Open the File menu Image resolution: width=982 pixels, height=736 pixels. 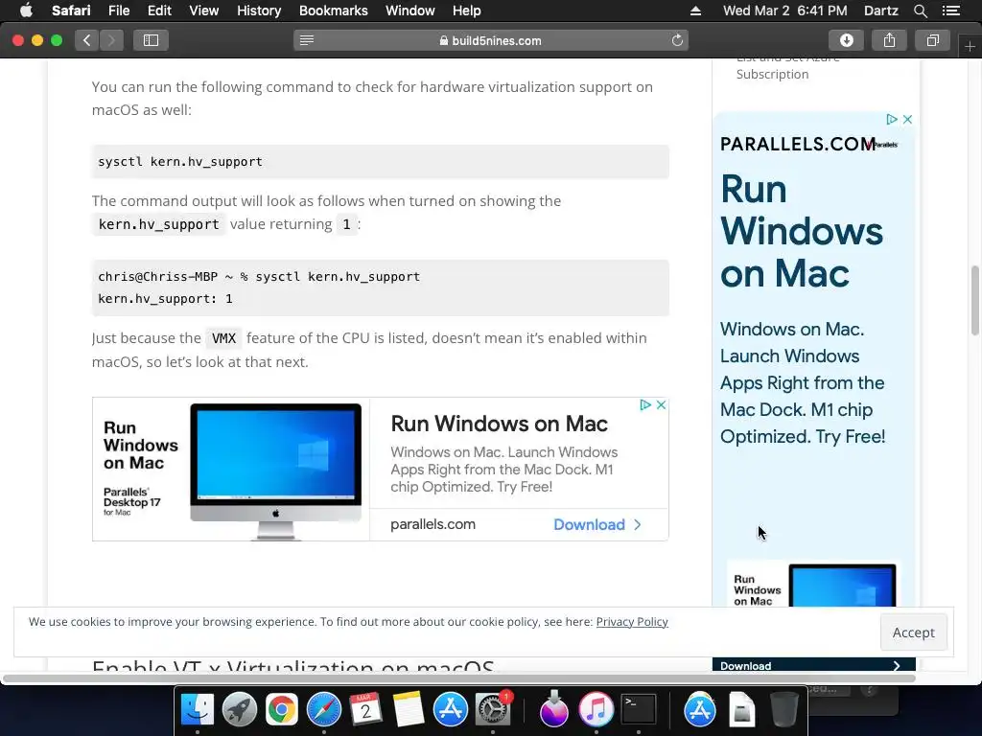tap(118, 11)
